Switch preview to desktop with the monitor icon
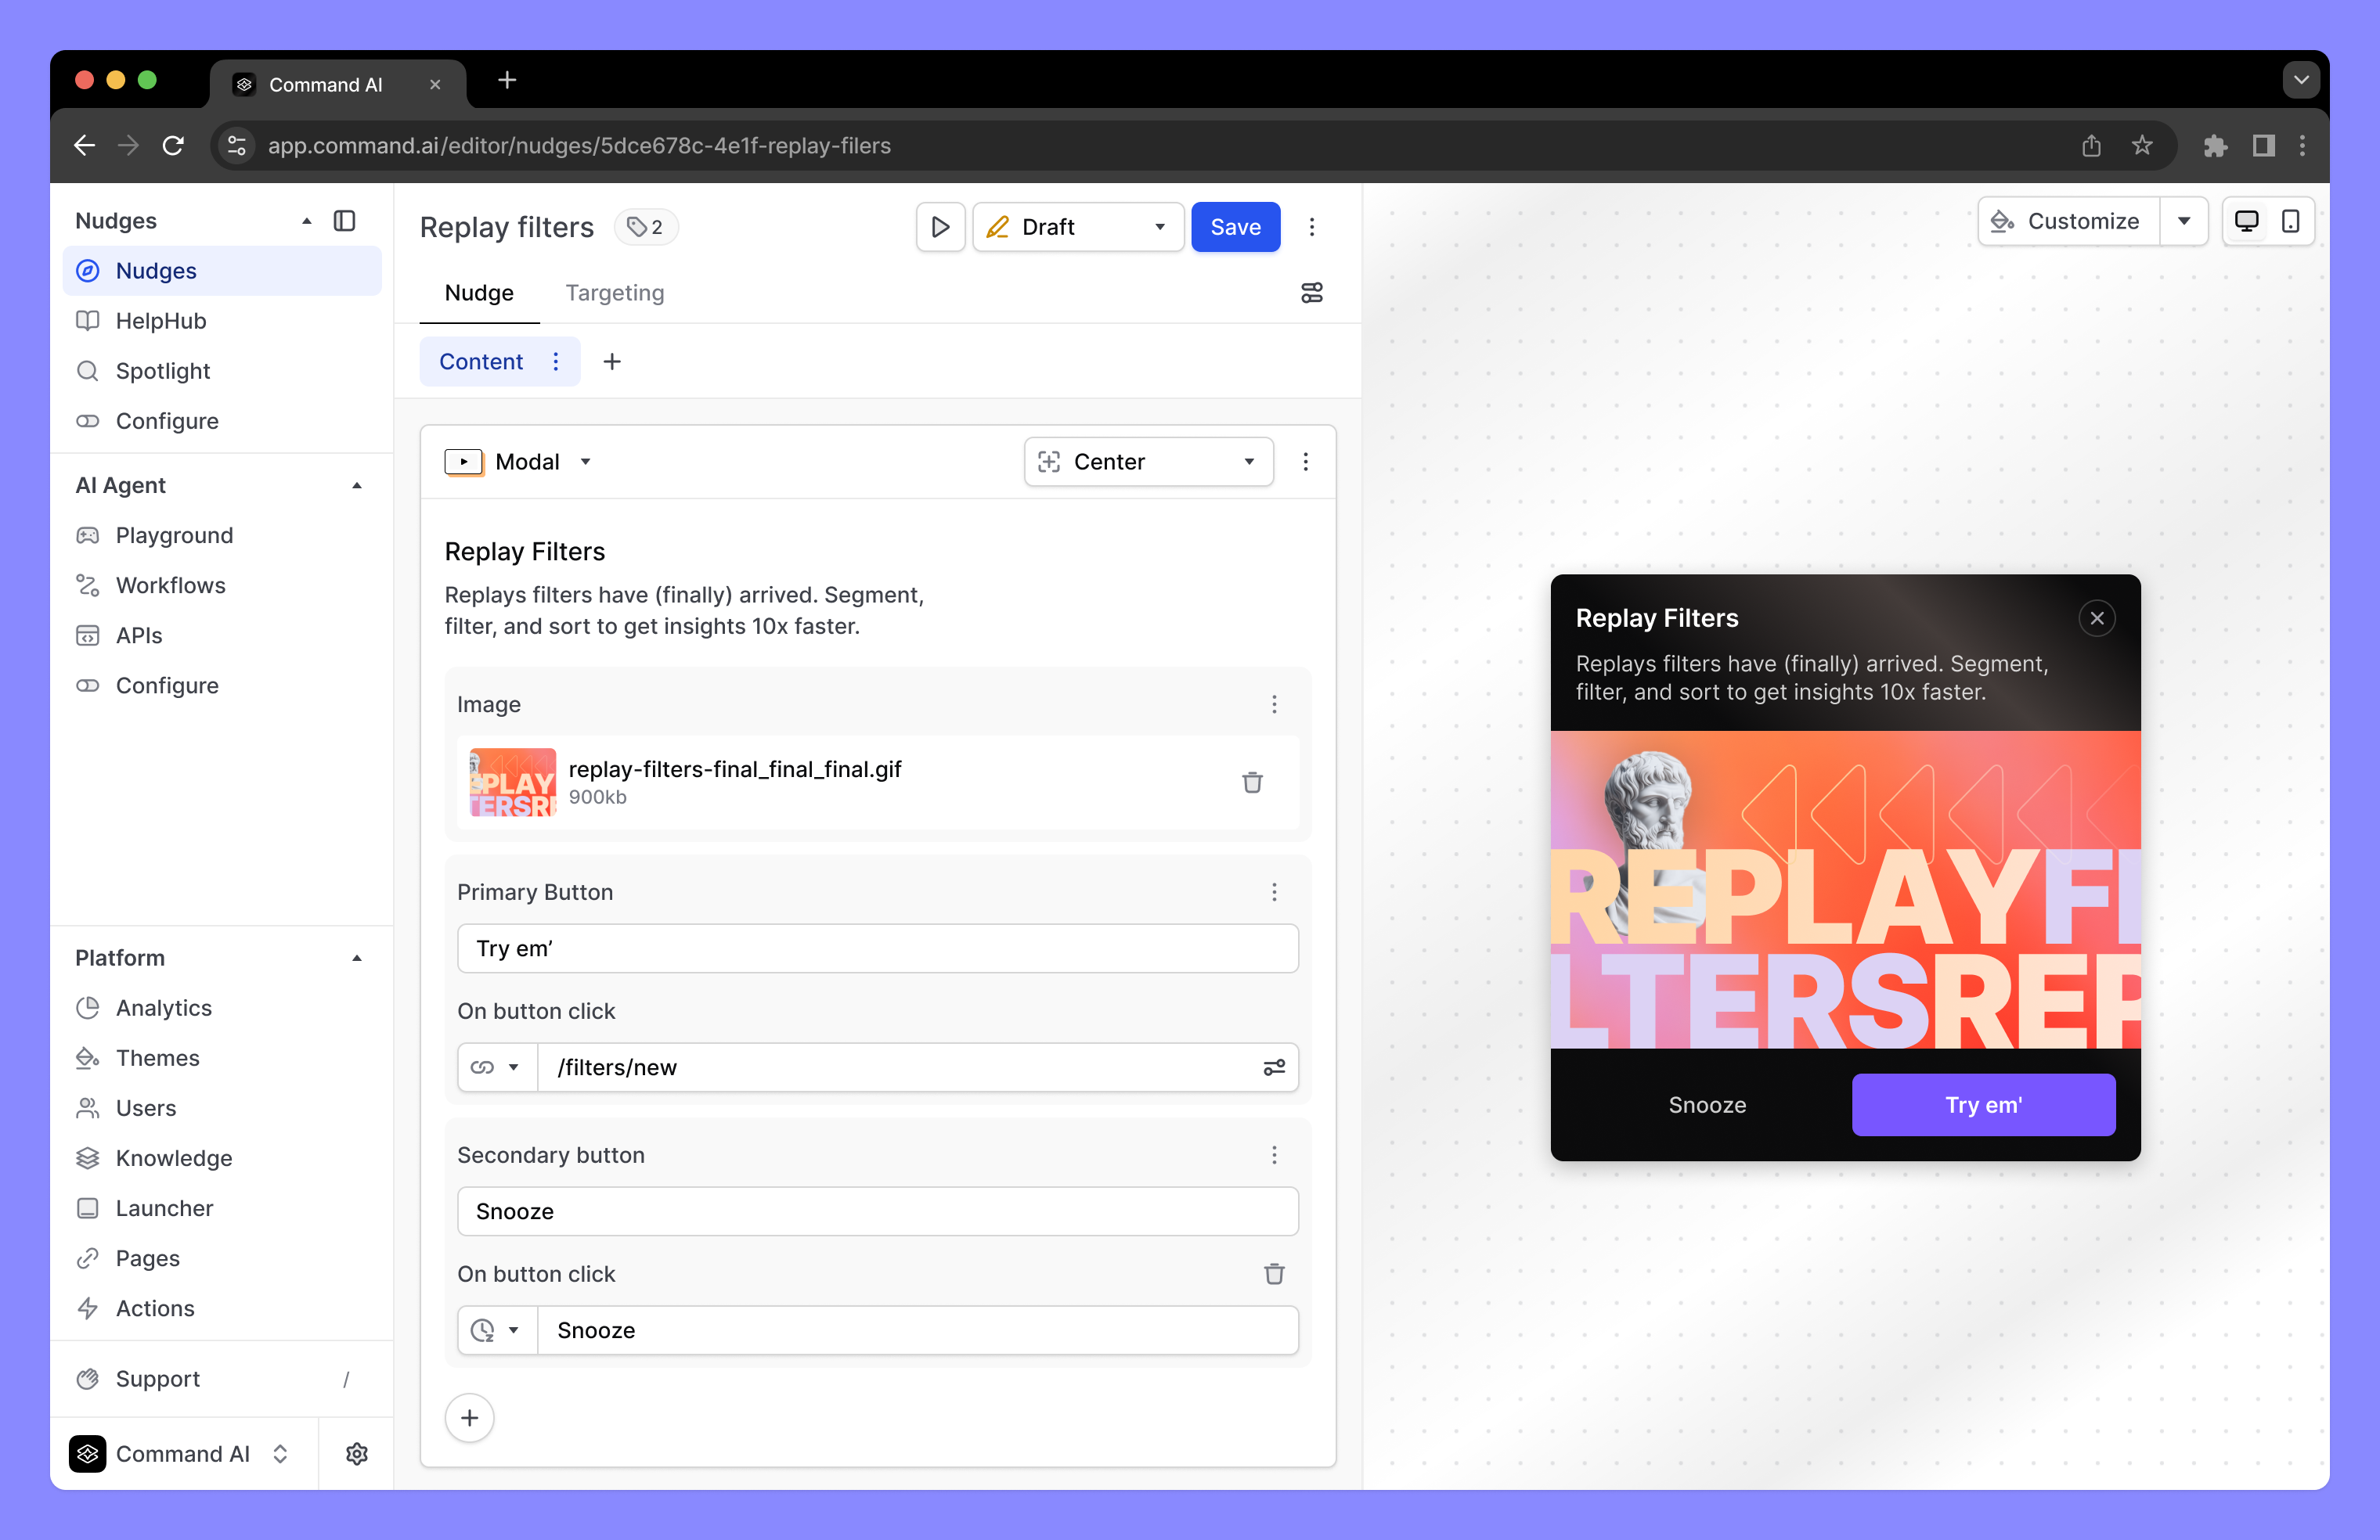This screenshot has height=1540, width=2380. pos(2248,221)
